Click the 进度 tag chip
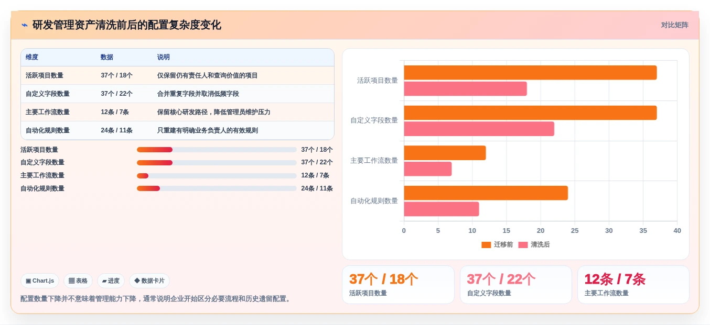The height and width of the screenshot is (325, 710). [111, 281]
